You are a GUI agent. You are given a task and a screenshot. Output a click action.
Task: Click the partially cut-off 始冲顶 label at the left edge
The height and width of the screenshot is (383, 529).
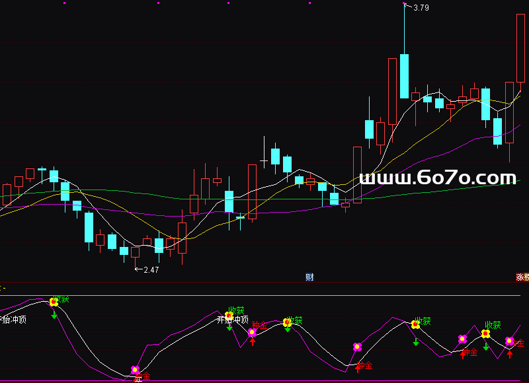(x=14, y=320)
